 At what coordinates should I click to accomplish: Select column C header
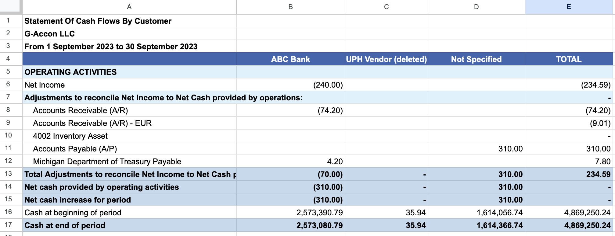pos(386,7)
